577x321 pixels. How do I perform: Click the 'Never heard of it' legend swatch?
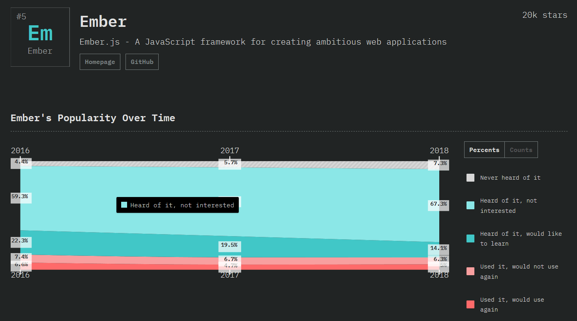470,178
